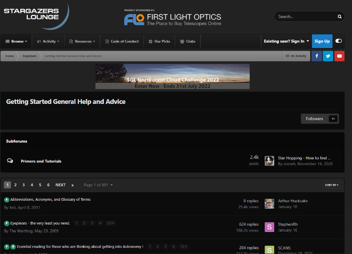Click in the Search input field
This screenshot has width=352, height=254.
pyautogui.click(x=304, y=17)
